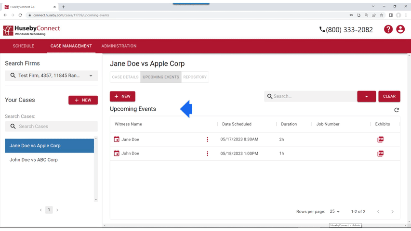Create new case with Your Cases New button

point(83,100)
